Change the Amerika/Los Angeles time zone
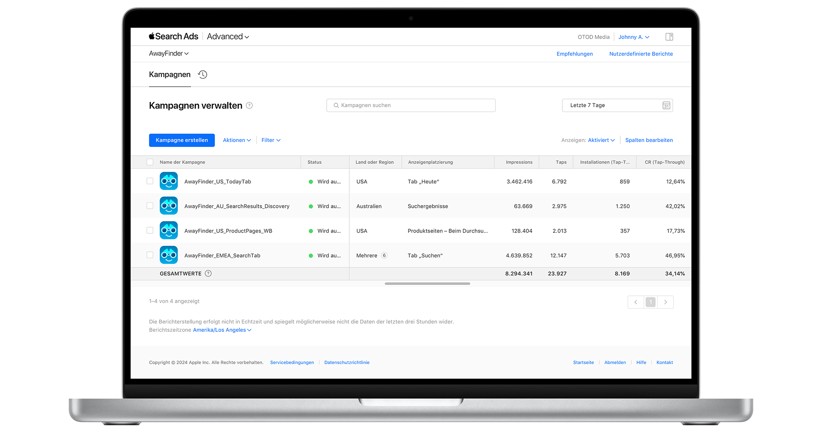 click(222, 330)
